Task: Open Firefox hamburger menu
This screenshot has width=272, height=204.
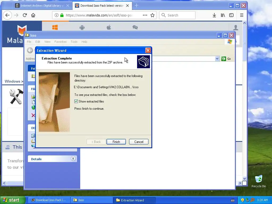Action: pyautogui.click(x=242, y=15)
